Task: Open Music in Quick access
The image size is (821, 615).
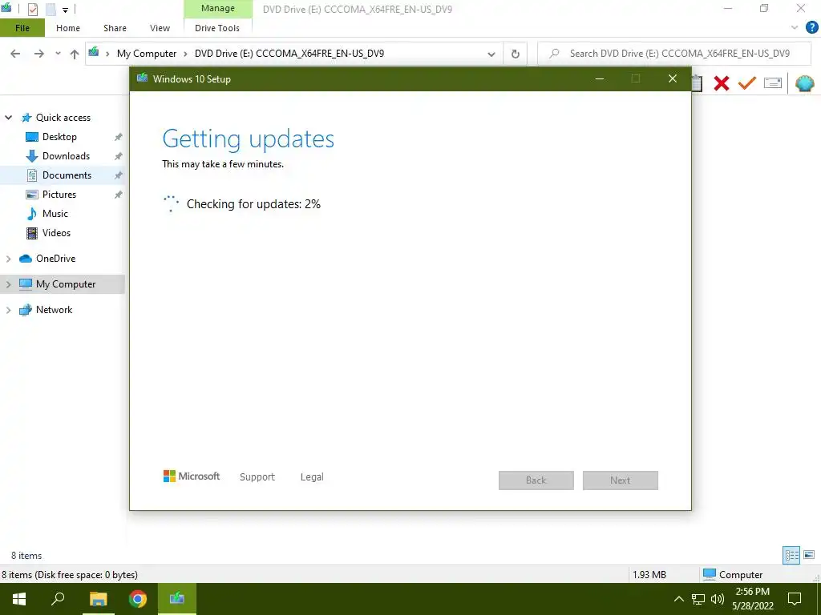Action: [x=55, y=214]
